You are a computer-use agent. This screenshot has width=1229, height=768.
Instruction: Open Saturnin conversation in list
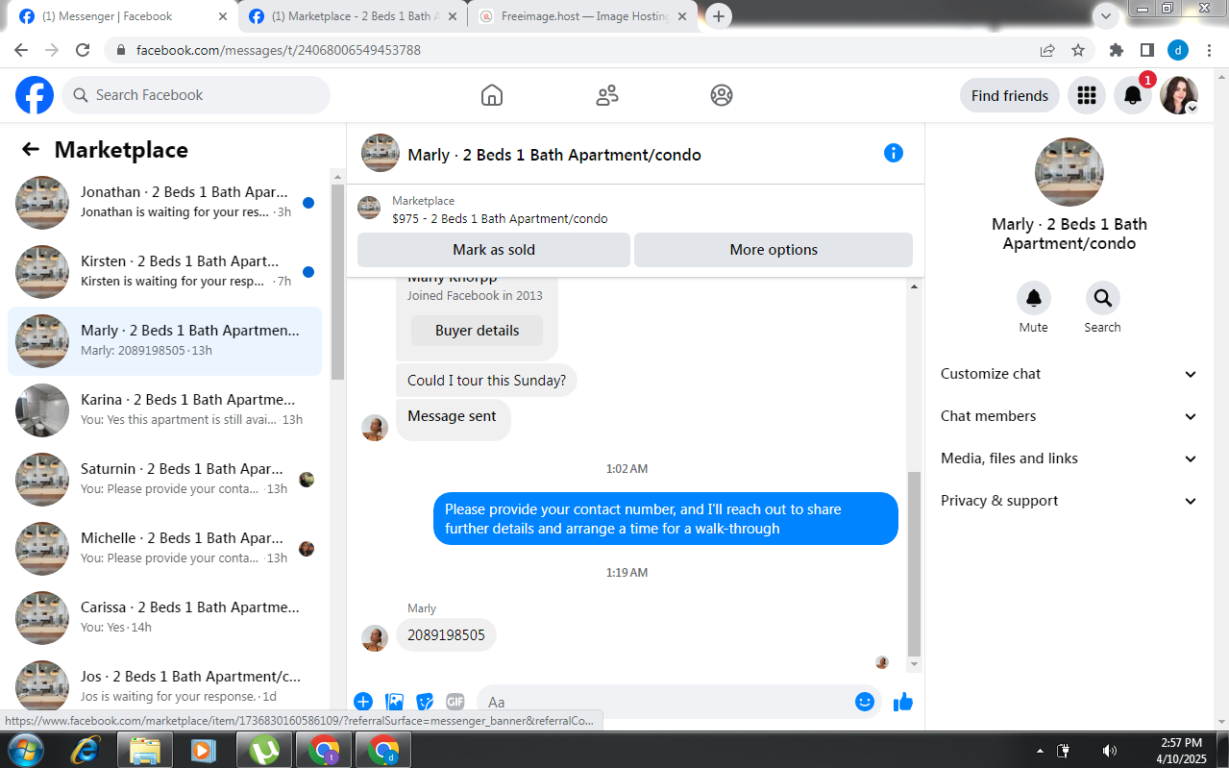pos(165,480)
